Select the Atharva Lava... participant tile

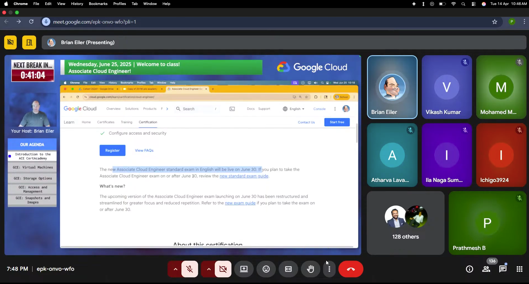tap(392, 155)
